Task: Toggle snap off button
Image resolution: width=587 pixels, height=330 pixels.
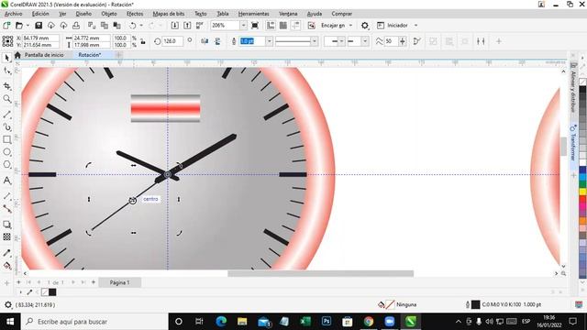Action: tap(311, 26)
